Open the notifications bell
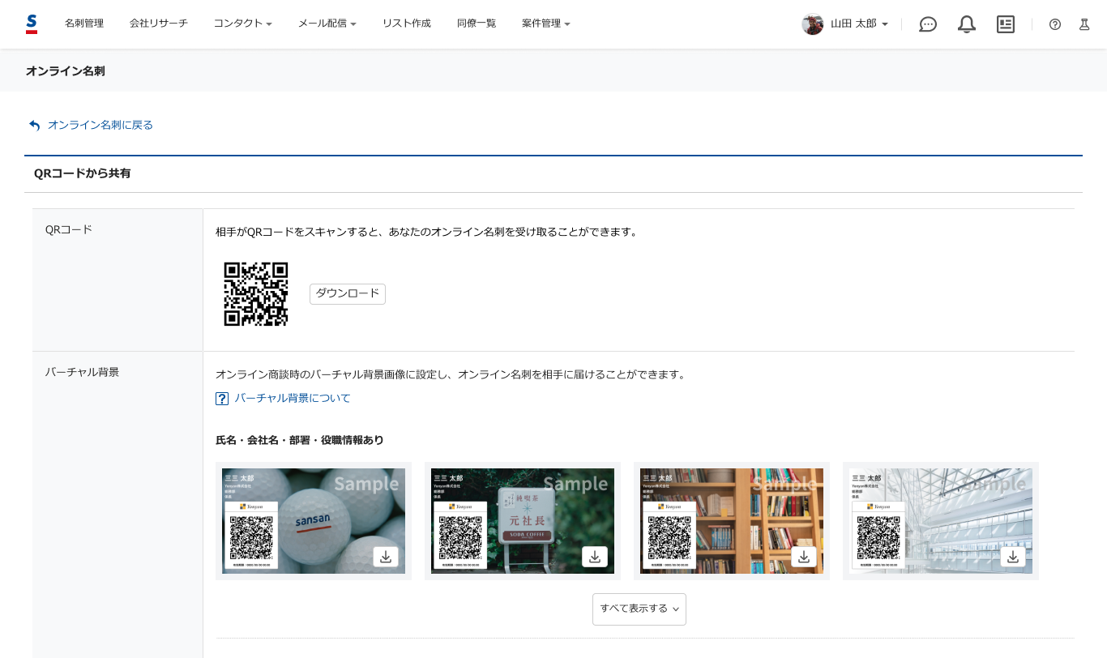 click(x=967, y=24)
